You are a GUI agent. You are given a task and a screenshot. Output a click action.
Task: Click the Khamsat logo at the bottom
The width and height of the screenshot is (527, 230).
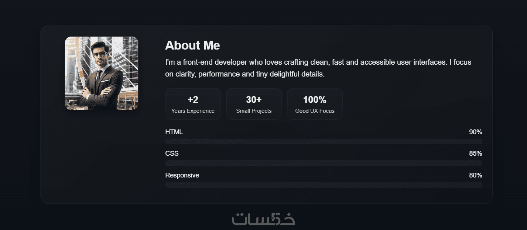(263, 219)
